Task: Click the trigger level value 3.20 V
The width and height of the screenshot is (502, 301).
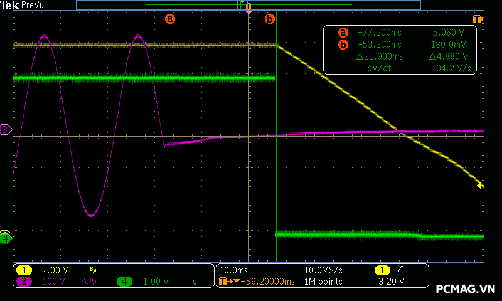Action: 391,282
